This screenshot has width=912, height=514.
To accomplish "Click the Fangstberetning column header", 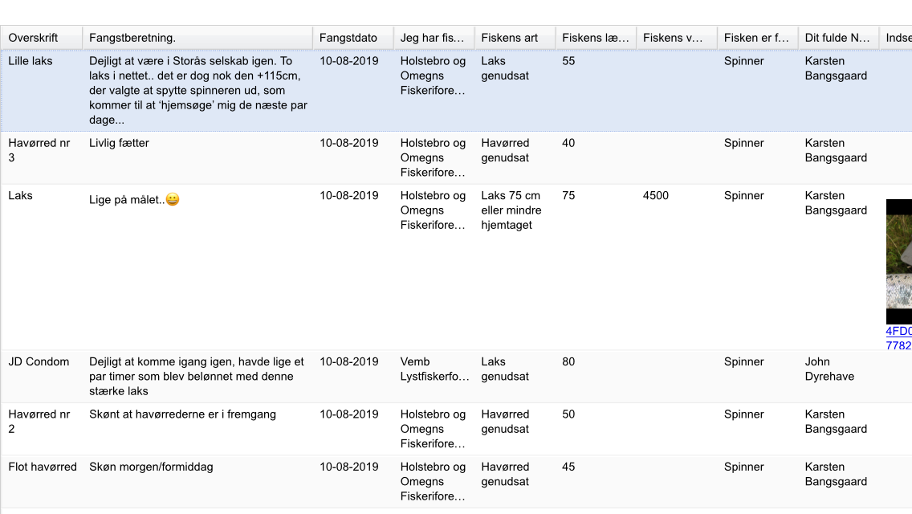I will [x=197, y=38].
